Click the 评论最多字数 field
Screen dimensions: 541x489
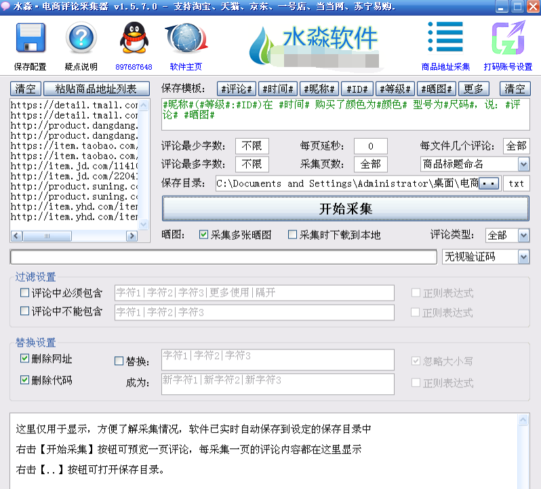(252, 164)
